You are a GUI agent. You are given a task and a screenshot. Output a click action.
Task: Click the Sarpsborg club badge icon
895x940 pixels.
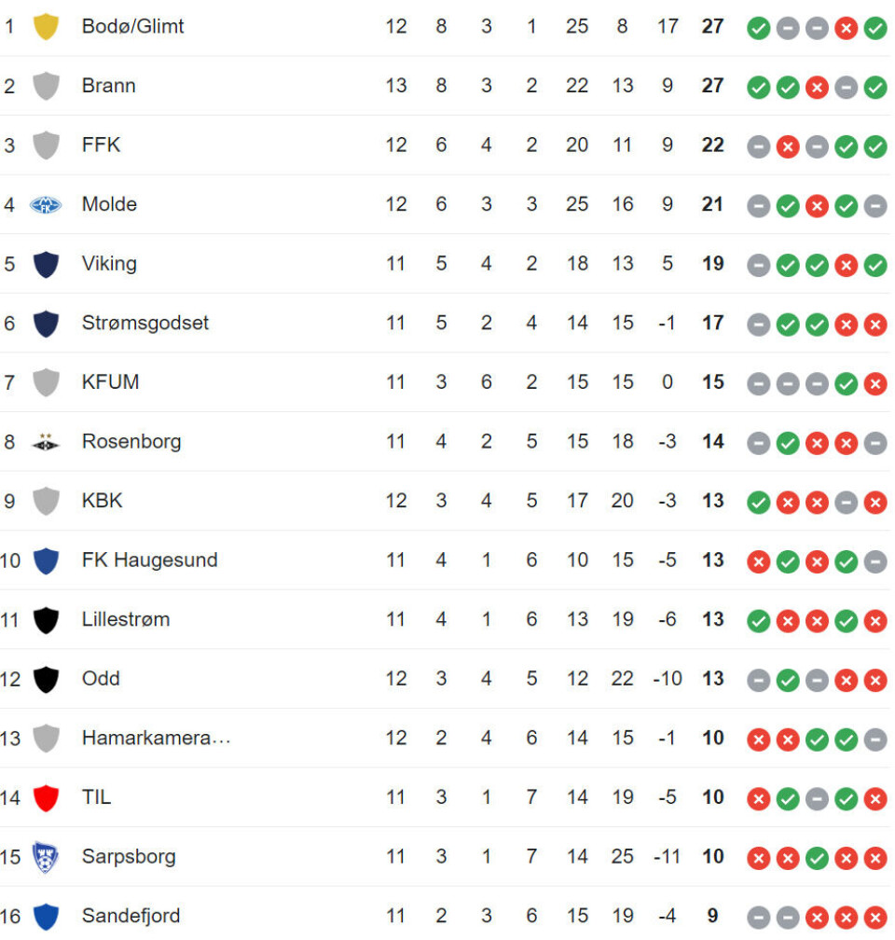(46, 857)
